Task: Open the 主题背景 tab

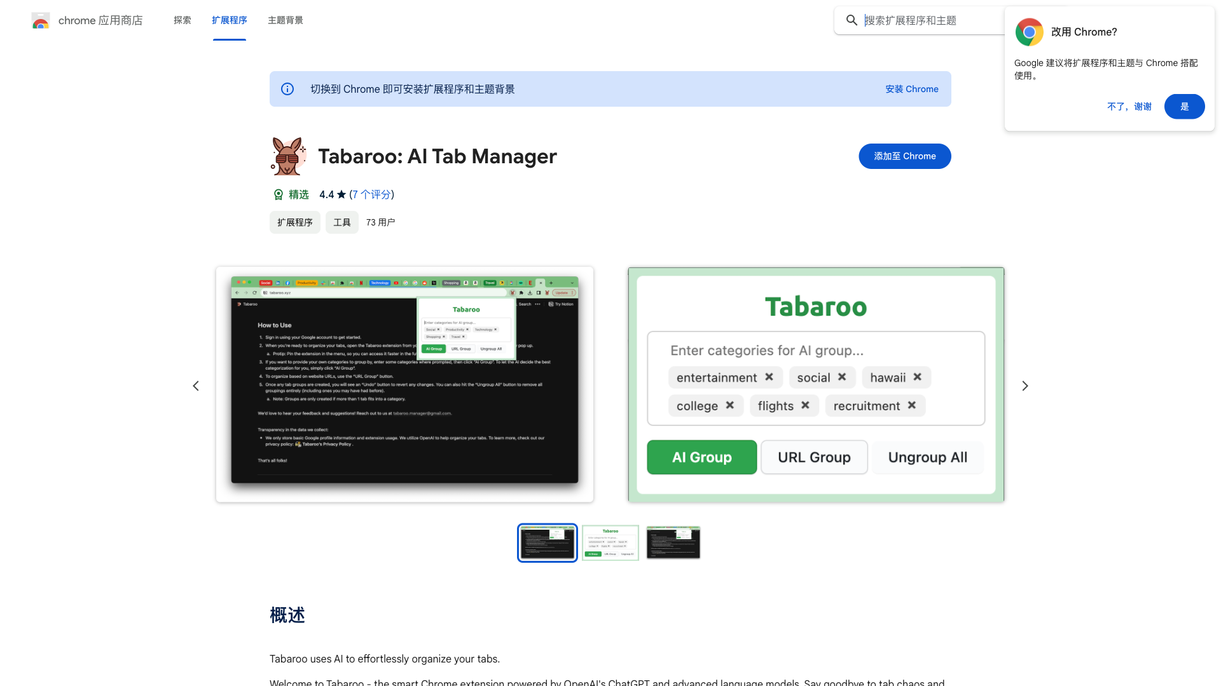Action: (286, 20)
